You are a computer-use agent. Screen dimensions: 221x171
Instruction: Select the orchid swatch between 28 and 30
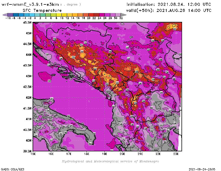point(112,15)
